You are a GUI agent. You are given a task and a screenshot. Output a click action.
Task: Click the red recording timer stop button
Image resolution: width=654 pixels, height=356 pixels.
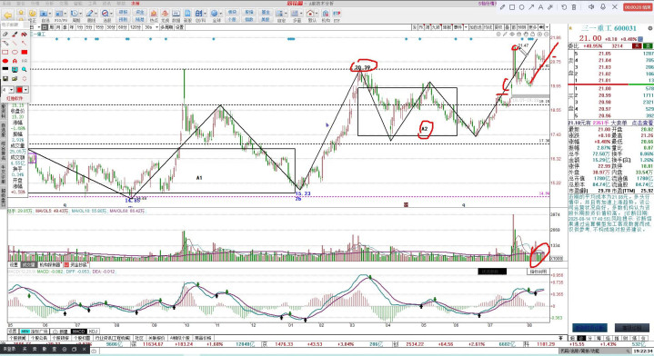pos(638,7)
